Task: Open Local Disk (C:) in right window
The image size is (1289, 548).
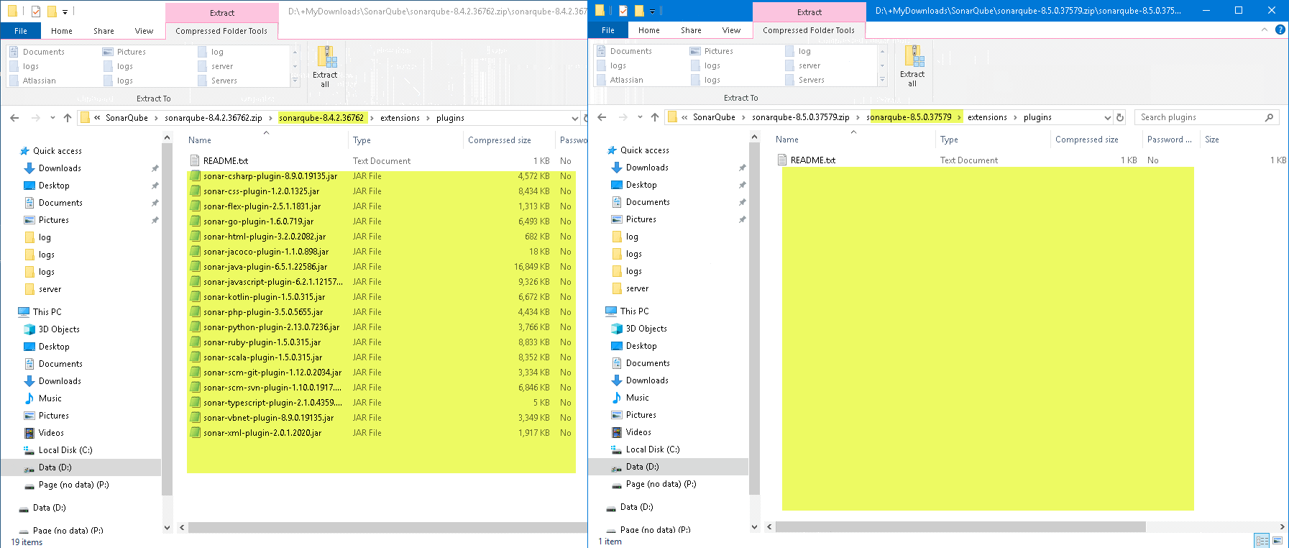Action: tap(653, 449)
